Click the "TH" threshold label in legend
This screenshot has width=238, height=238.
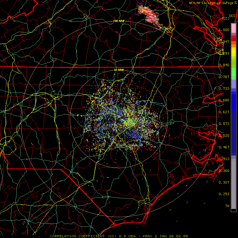click(227, 206)
